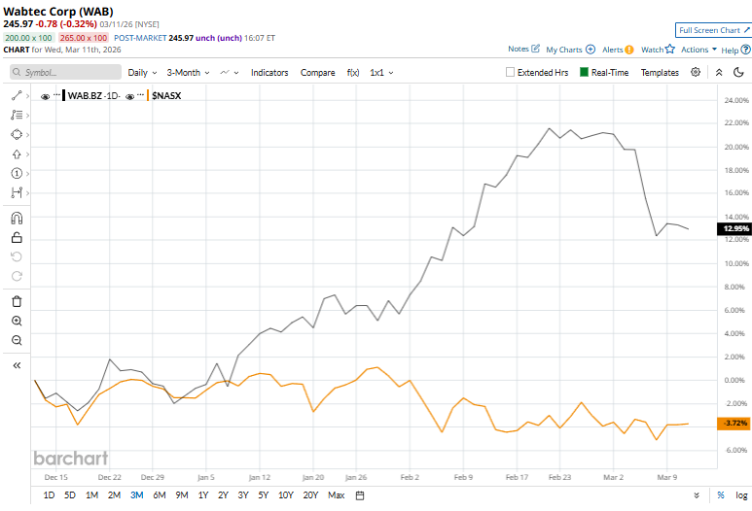Screen dimensions: 752x511
Task: Open the chart settings gear
Action: click(696, 72)
